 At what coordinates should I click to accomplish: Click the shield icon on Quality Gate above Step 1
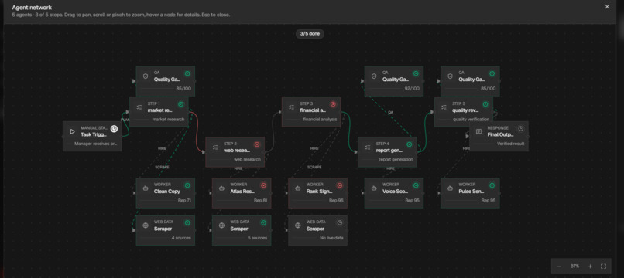(x=146, y=76)
